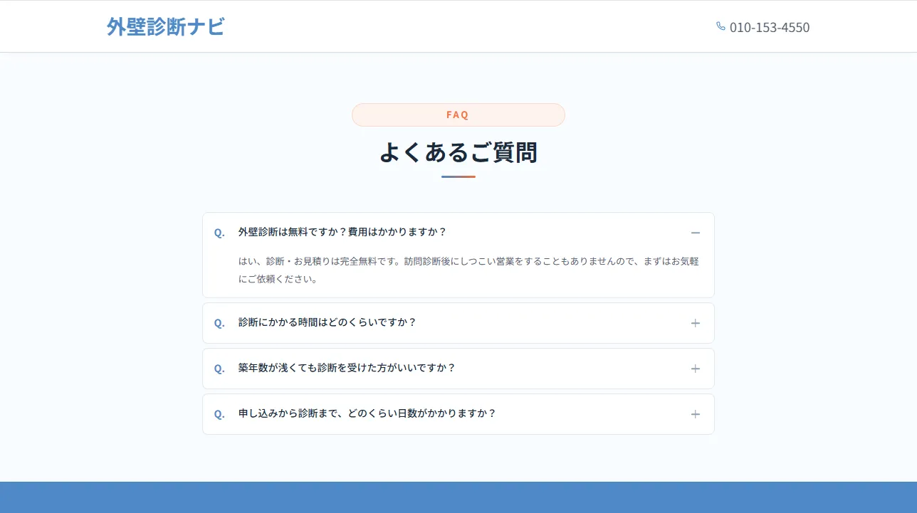Open the question 申し込みから診断まで、どのくらい日数がかかりますか？
Screen dimensions: 917x513
459,414
